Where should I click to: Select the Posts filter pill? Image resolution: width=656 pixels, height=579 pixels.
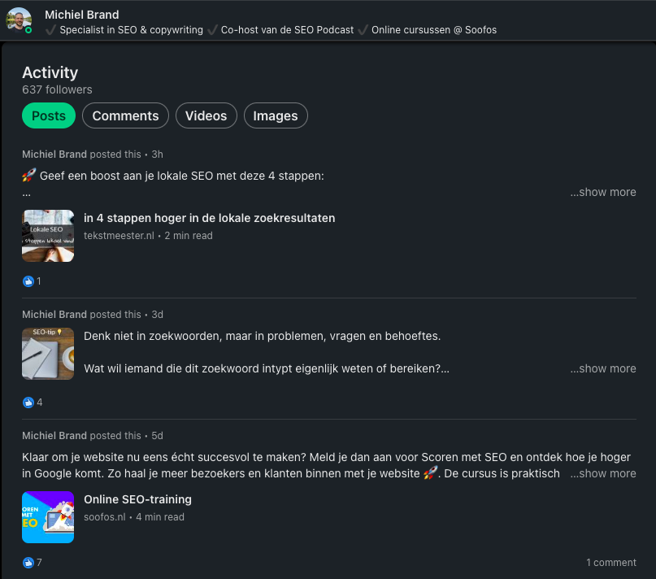49,115
